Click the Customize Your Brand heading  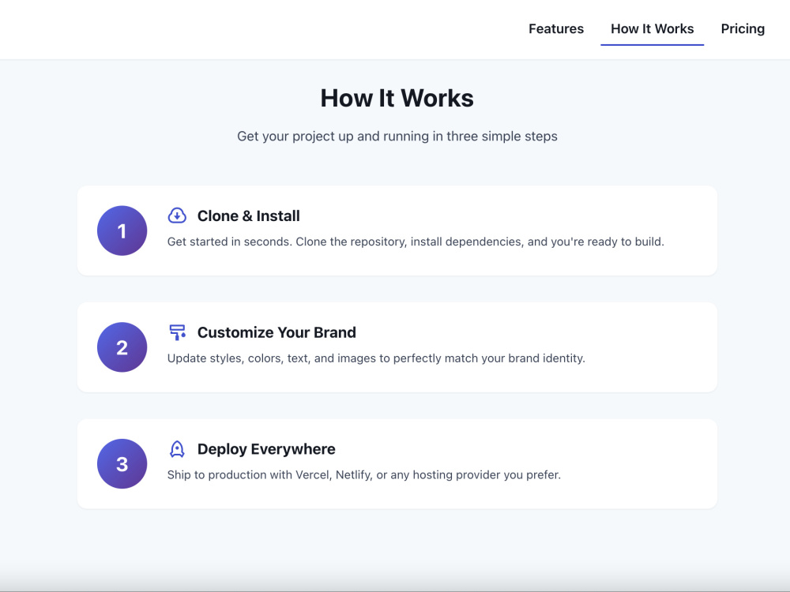[276, 332]
